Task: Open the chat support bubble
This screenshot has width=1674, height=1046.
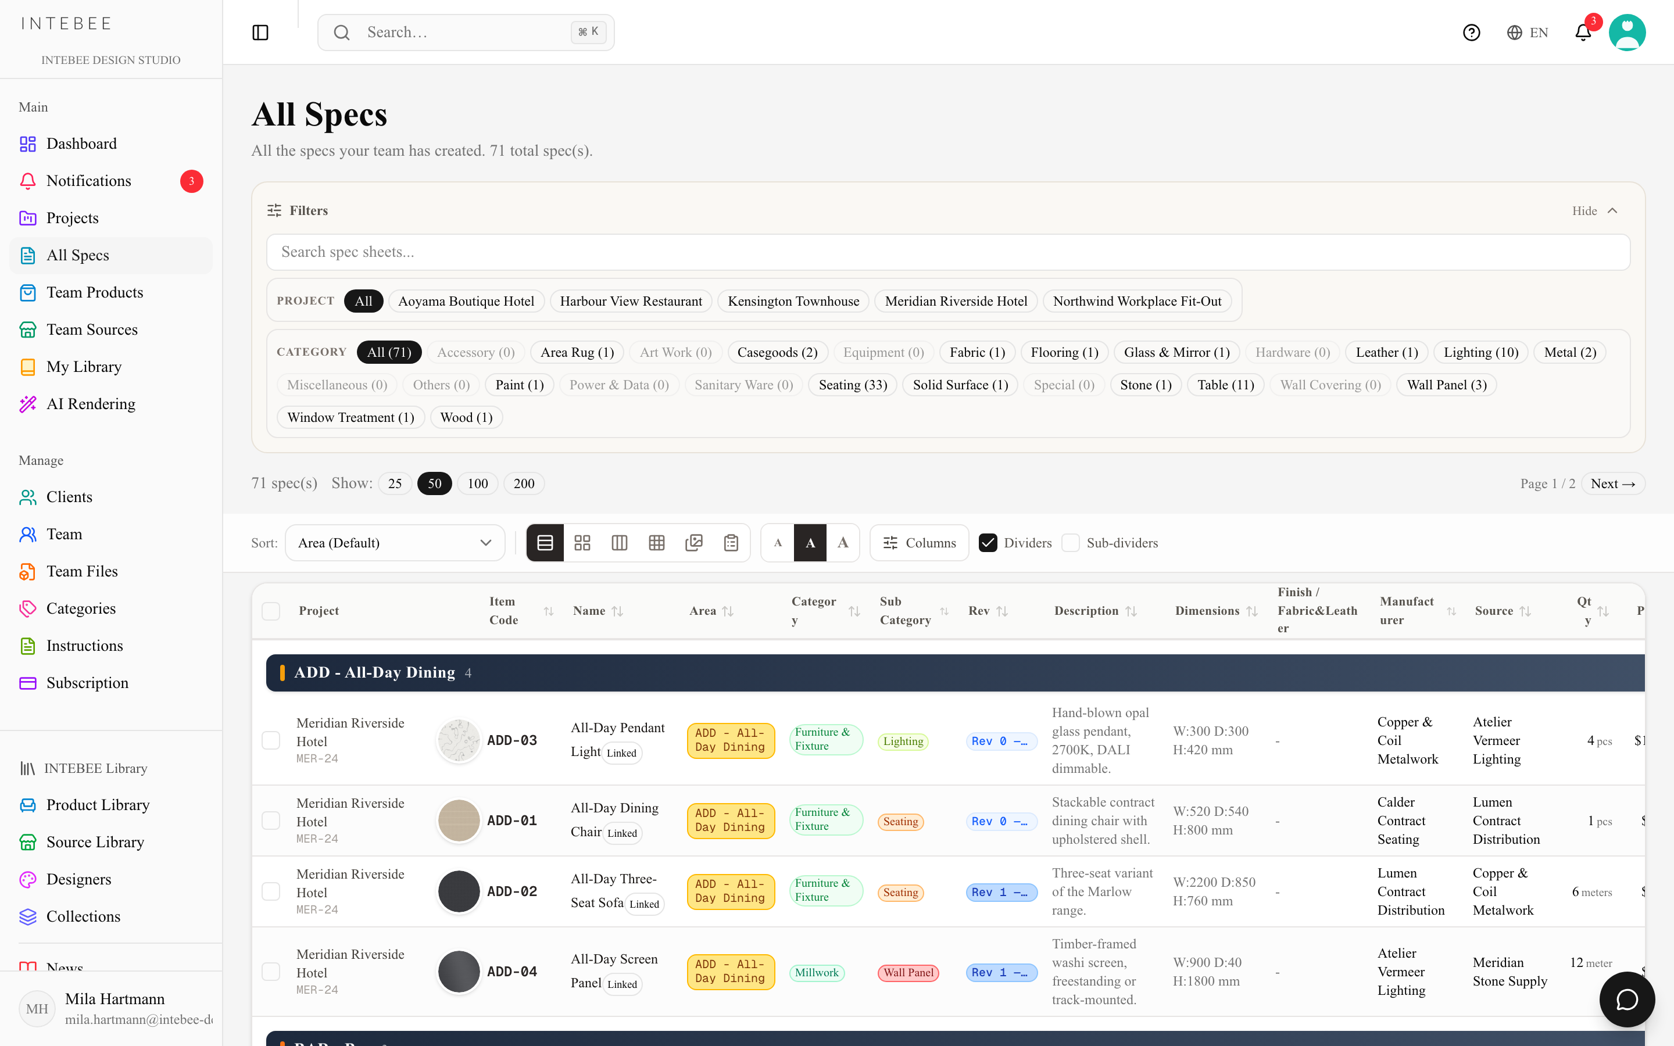Action: [x=1627, y=999]
